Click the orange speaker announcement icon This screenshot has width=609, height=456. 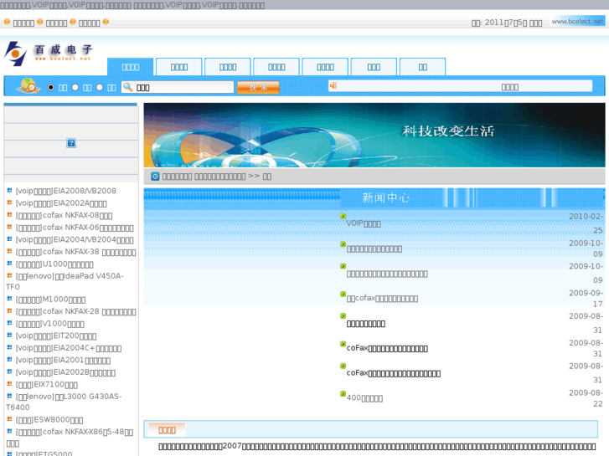point(333,85)
